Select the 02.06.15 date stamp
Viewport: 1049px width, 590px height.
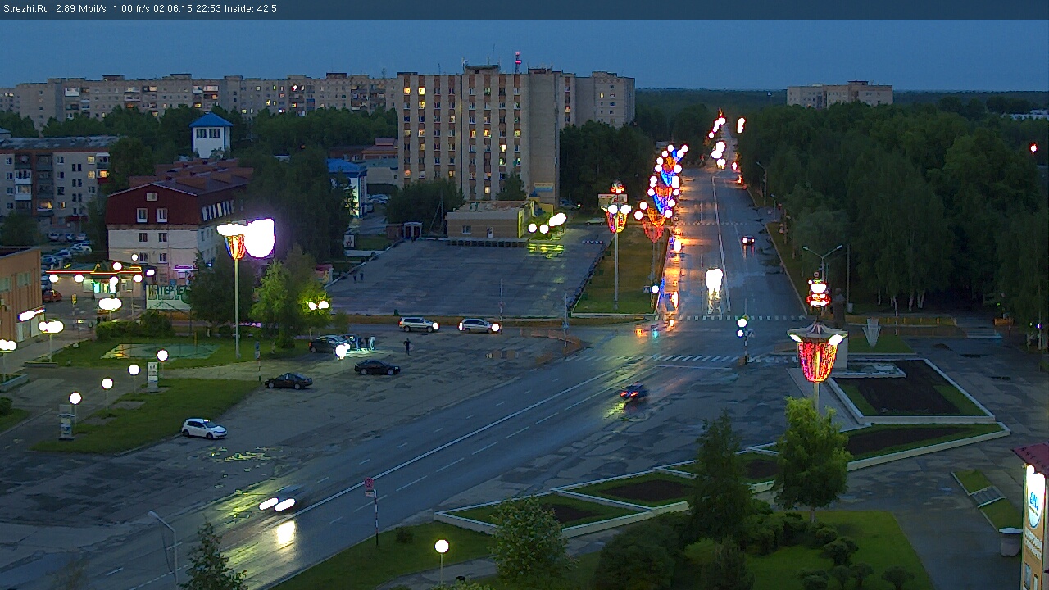point(172,9)
